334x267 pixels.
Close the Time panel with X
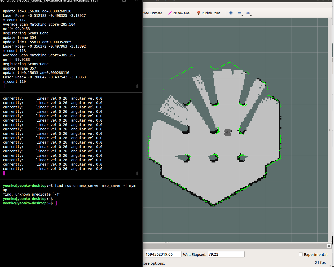click(x=329, y=246)
